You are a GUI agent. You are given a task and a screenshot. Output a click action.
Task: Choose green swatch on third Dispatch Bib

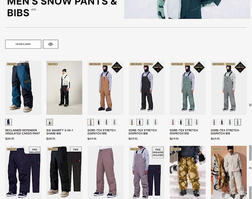point(189,122)
